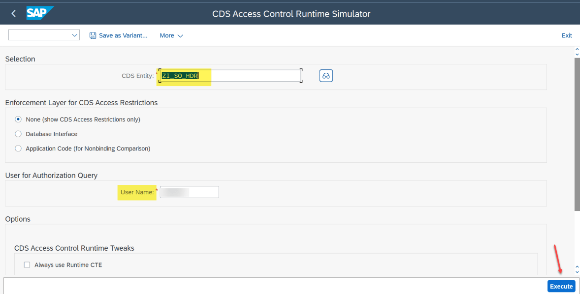Viewport: 580px width, 294px height.
Task: Click the SAP logo in the header
Action: point(40,13)
